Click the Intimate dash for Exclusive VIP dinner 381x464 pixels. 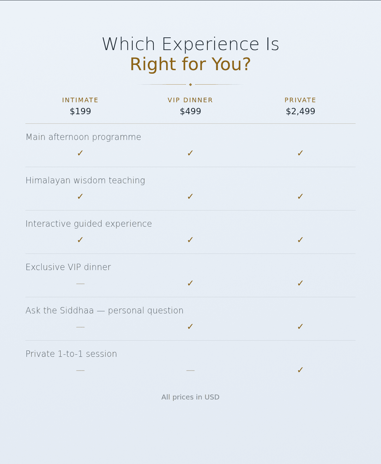80,284
